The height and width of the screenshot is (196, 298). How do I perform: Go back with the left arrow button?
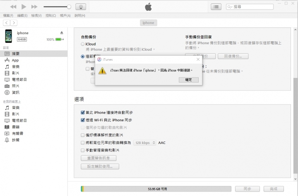click(7, 23)
